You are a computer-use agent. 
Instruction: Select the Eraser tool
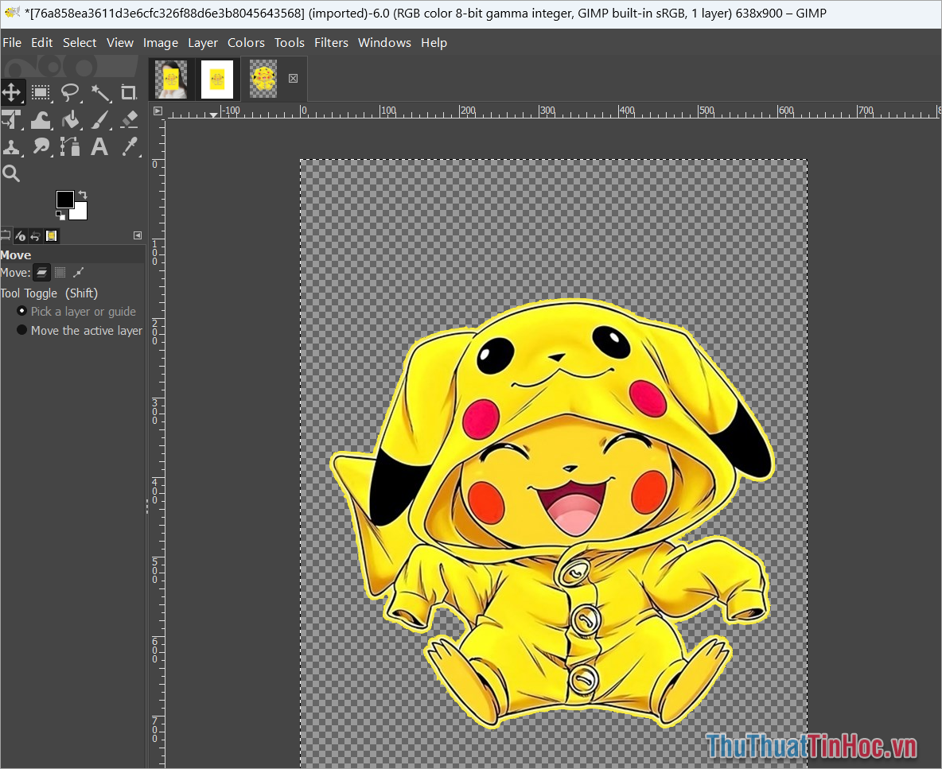pos(129,119)
